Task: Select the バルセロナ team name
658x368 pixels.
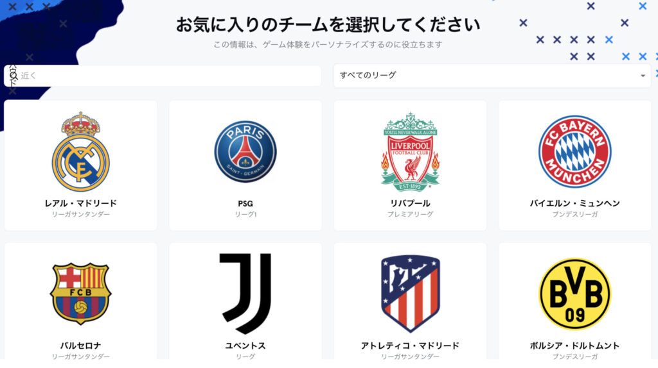Action: tap(80, 346)
